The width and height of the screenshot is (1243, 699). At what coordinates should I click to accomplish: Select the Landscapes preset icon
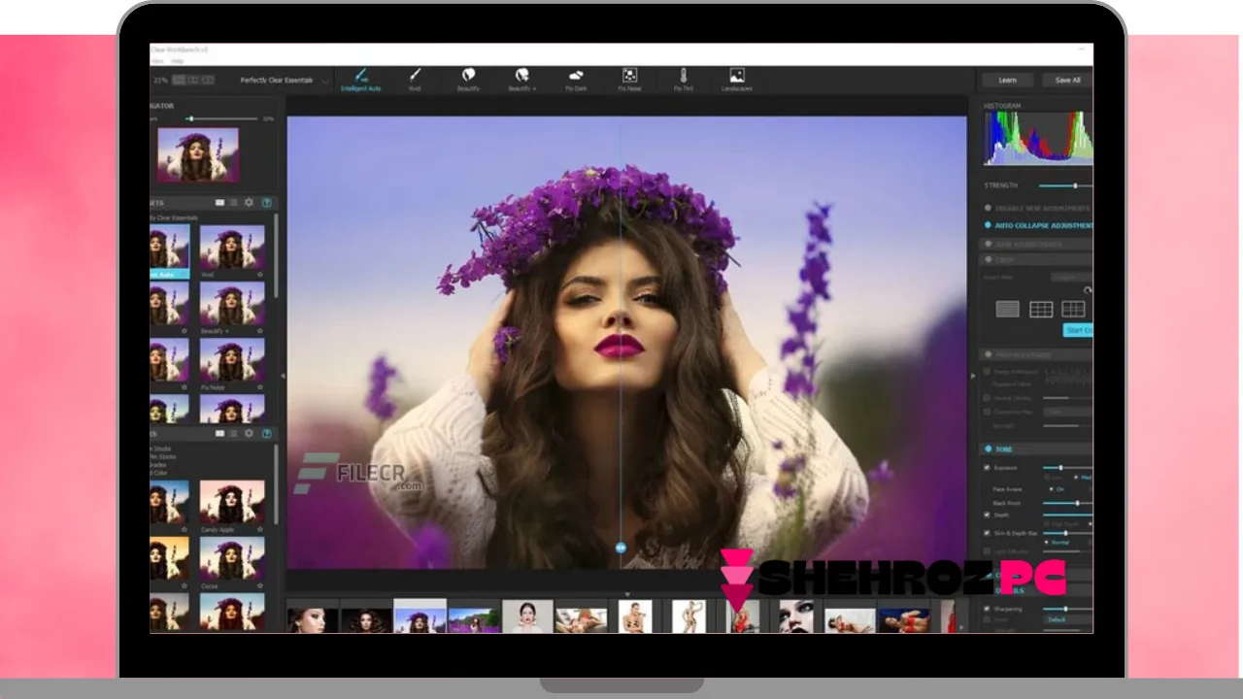tap(737, 79)
